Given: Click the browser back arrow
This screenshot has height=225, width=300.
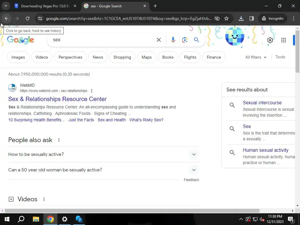Looking at the screenshot, I should (6, 18).
